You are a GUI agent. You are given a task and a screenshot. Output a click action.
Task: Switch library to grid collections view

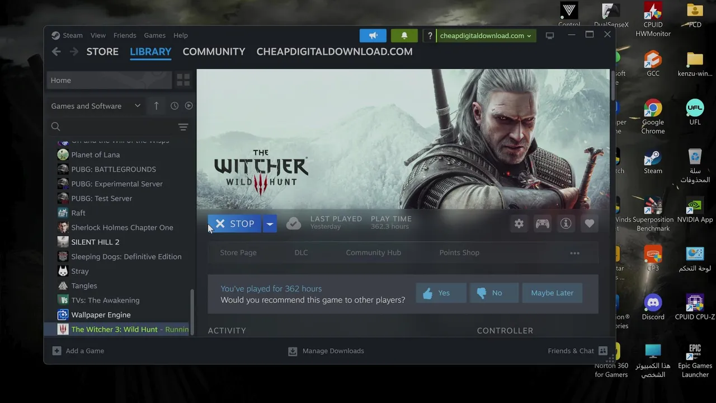point(183,80)
